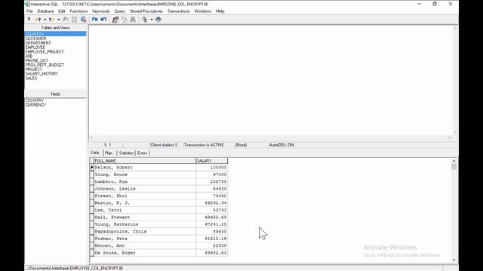
Task: Click the greyed query plan icon
Action: coord(74,20)
